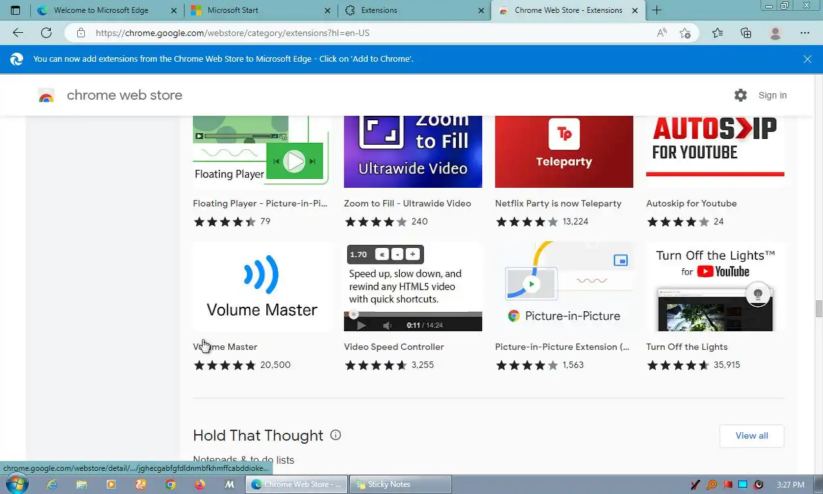The width and height of the screenshot is (823, 494).
Task: Open the profile avatar icon
Action: (775, 33)
